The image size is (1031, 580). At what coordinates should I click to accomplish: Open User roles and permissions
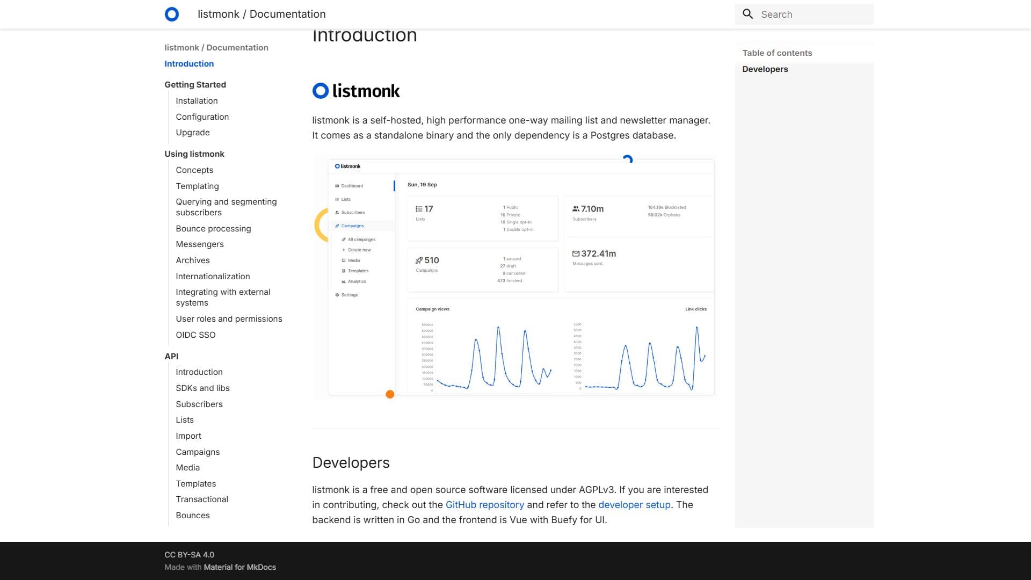click(x=229, y=318)
